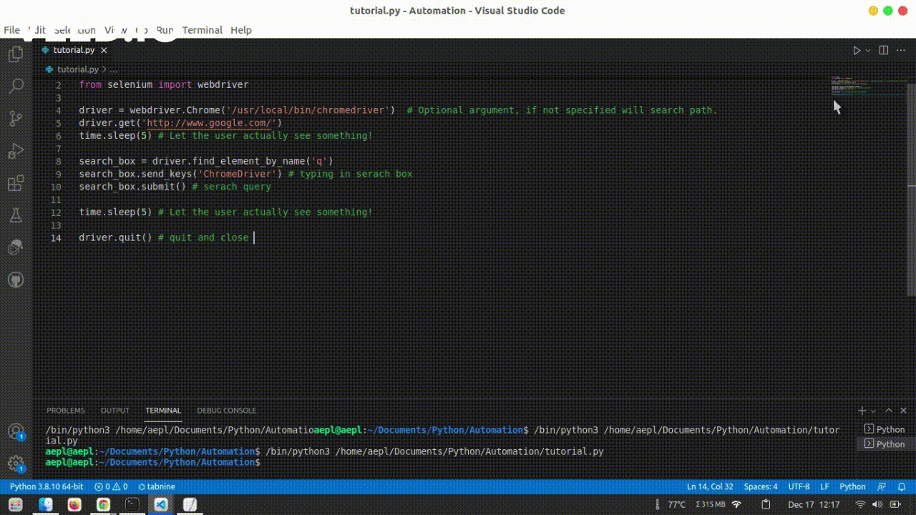
Task: Select language mode Python in status bar
Action: [852, 486]
